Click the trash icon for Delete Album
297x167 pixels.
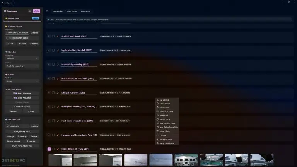157,131
